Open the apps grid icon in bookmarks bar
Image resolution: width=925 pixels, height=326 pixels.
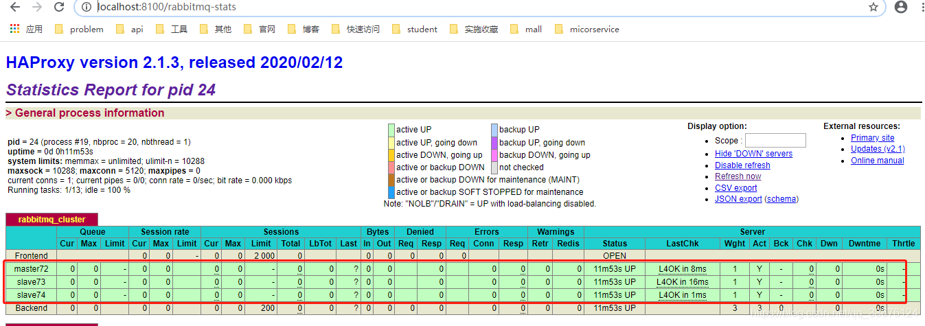pyautogui.click(x=14, y=29)
